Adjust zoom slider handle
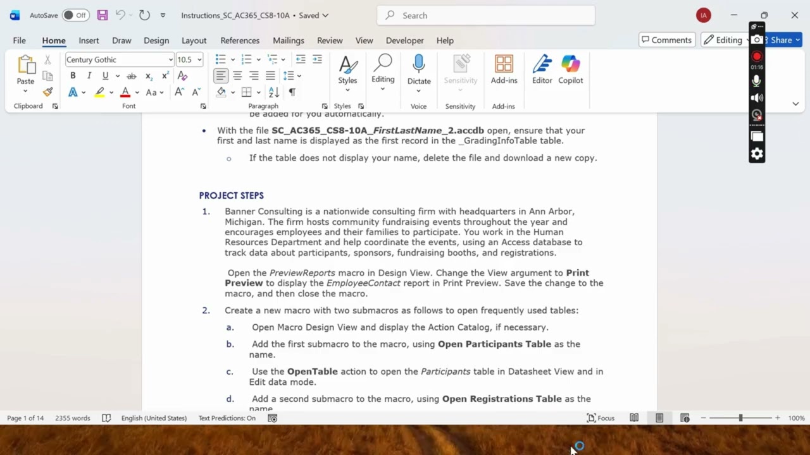 (740, 418)
